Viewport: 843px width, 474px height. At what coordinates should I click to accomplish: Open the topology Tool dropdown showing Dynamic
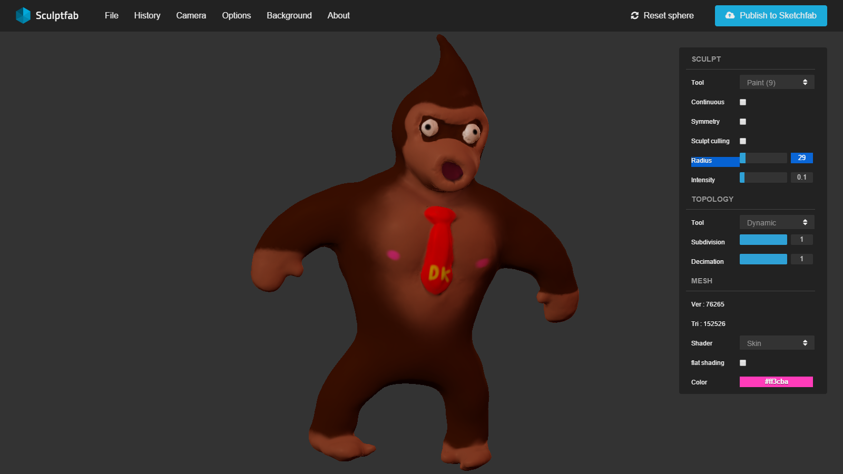click(x=777, y=222)
